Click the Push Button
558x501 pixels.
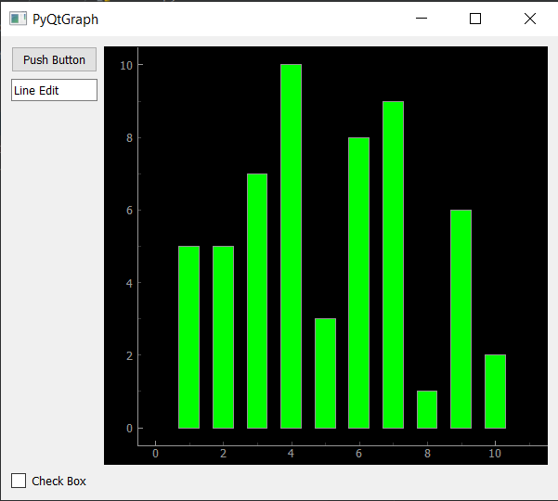(x=54, y=59)
